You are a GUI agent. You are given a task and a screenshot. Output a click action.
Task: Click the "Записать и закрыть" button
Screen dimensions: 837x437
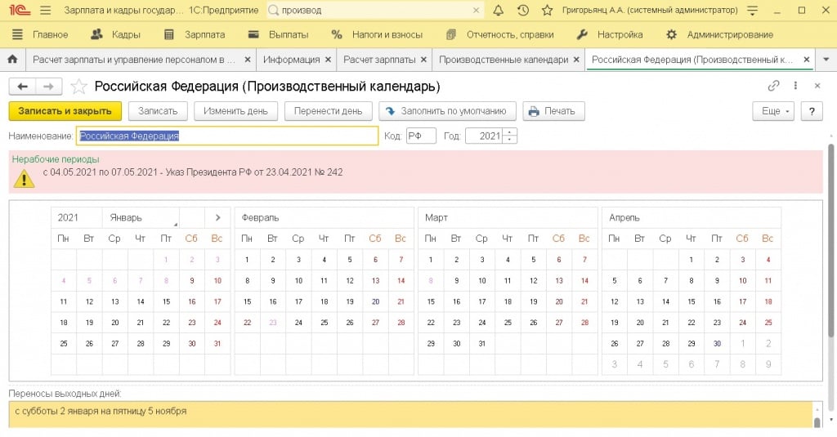(x=65, y=111)
